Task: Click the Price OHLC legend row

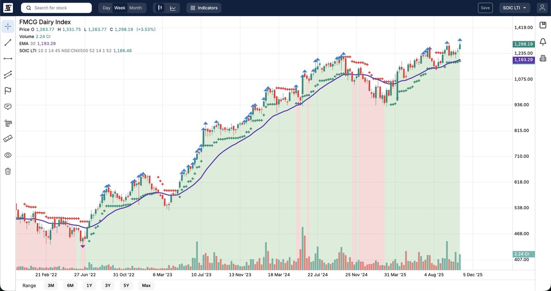Action: 87,29
